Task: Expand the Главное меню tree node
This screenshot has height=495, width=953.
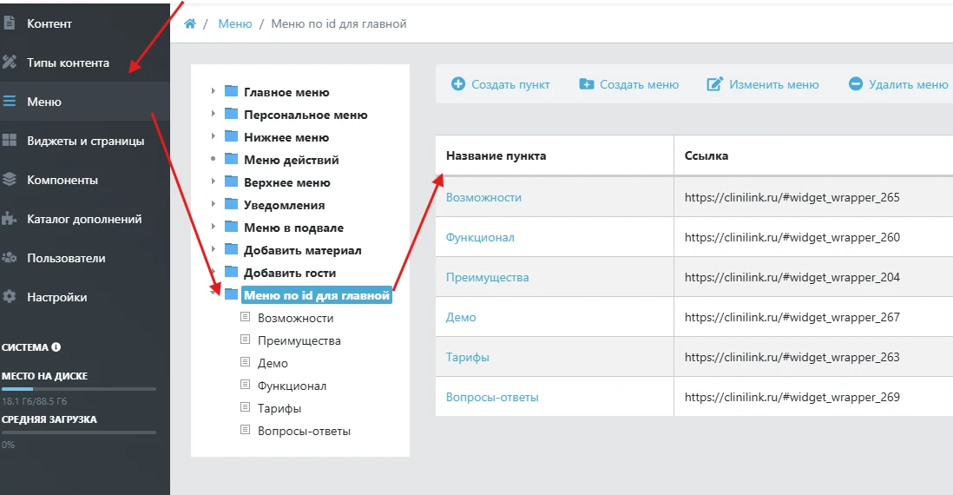Action: click(213, 90)
